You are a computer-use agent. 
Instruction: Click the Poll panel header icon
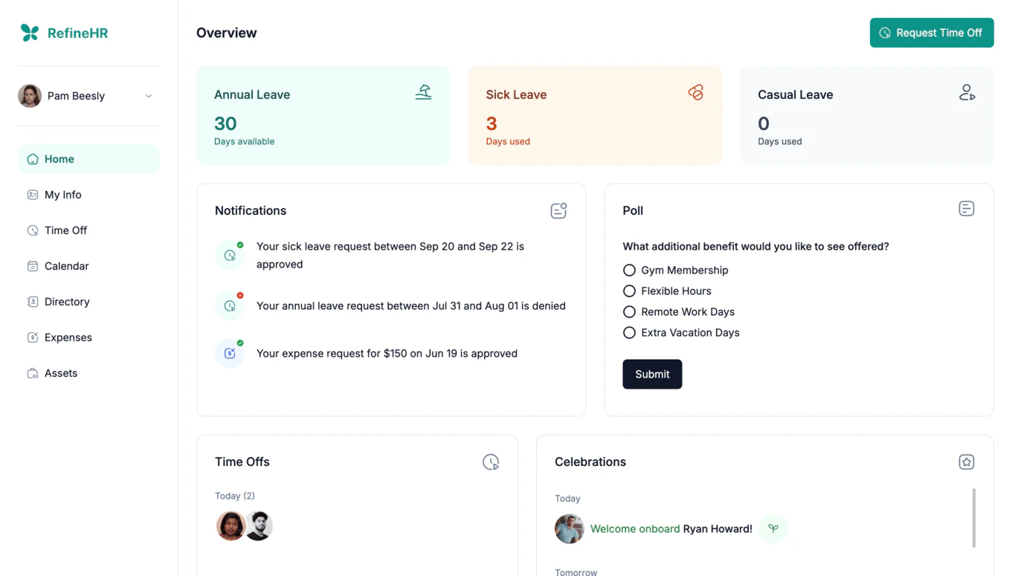(x=966, y=209)
